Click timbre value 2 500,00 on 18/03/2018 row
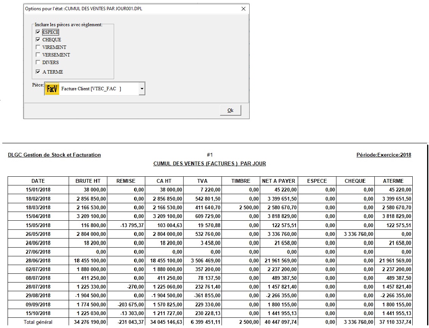 (x=249, y=207)
